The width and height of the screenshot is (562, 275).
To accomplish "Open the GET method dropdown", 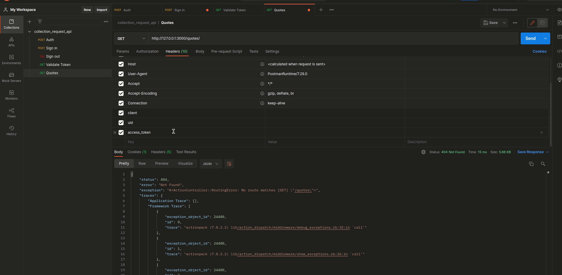I will (x=131, y=38).
